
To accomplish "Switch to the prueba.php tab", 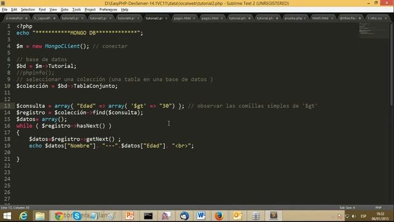I will [x=294, y=18].
